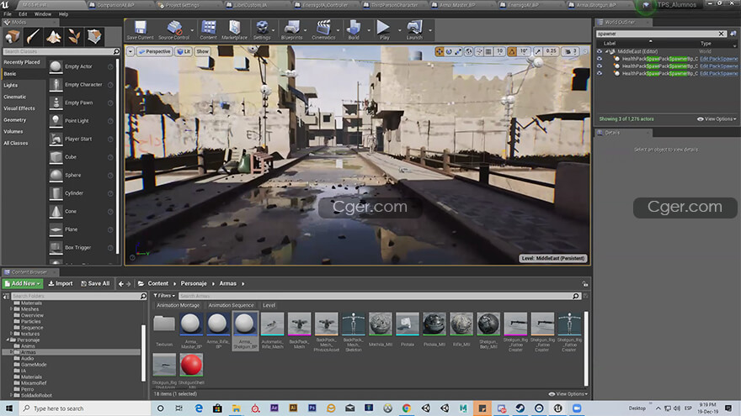
Task: Toggle scale snapping in viewport
Action: click(538, 51)
